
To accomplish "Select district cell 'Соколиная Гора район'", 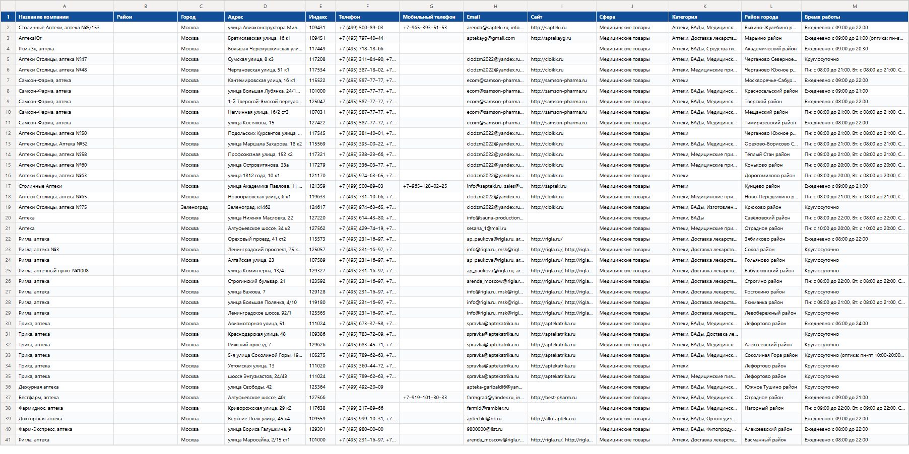I will 771,355.
